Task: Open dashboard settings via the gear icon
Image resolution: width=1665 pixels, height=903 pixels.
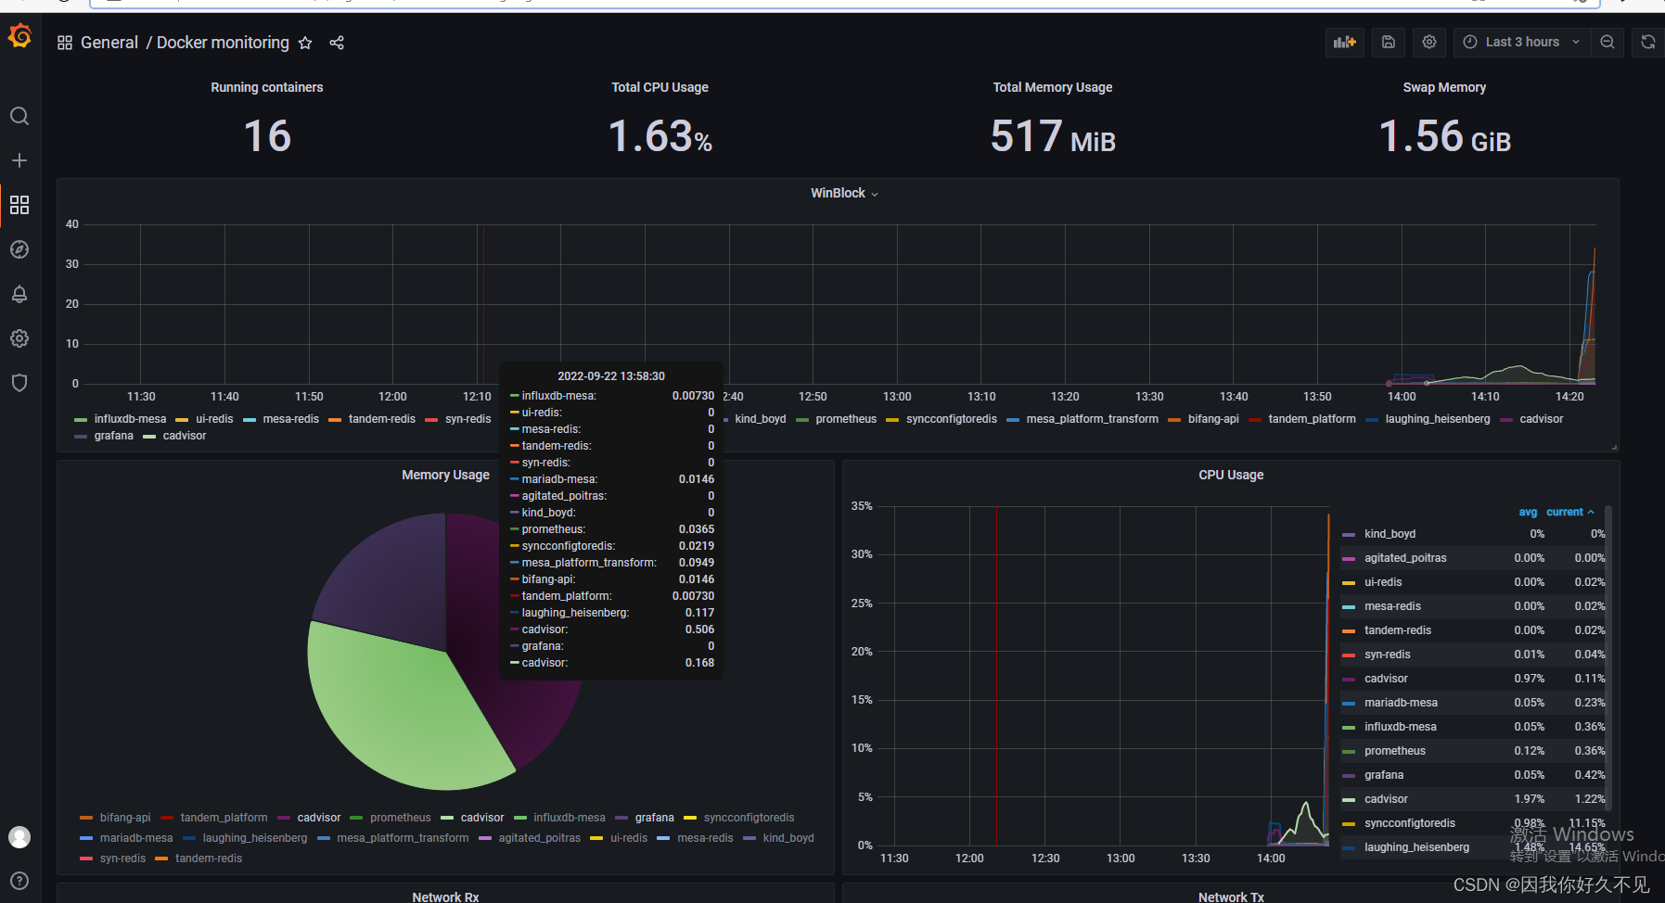Action: point(1428,42)
